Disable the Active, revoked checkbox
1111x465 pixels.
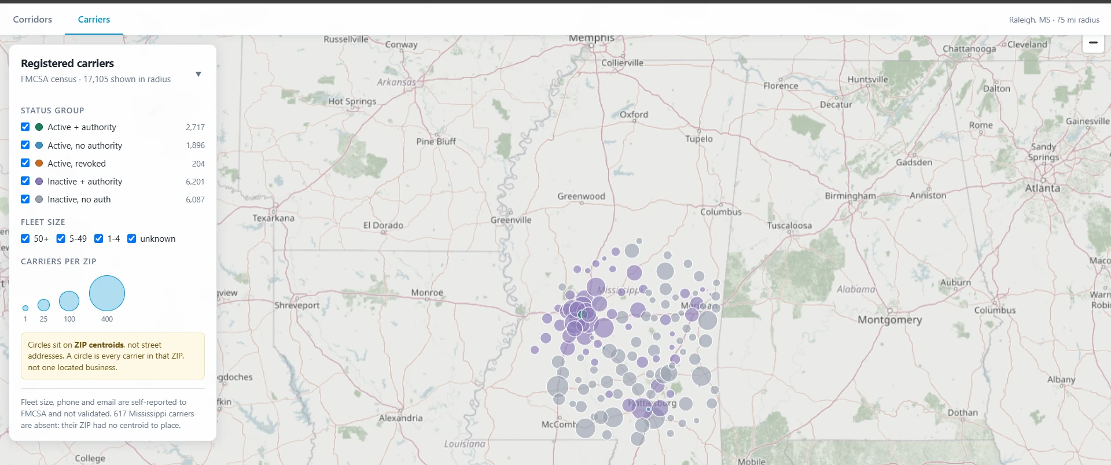(25, 163)
